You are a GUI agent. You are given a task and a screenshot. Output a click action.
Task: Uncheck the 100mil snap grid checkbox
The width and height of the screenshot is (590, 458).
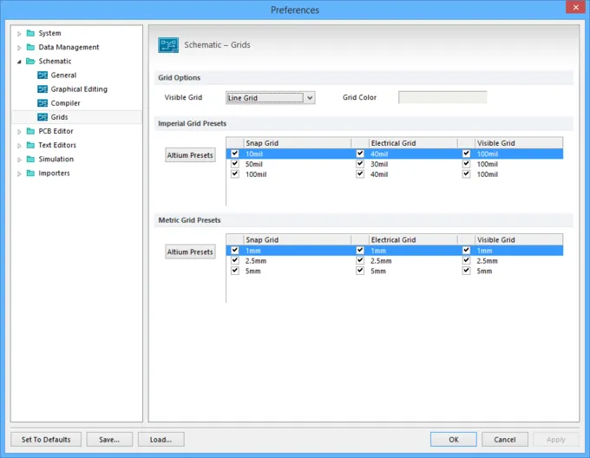coord(235,173)
